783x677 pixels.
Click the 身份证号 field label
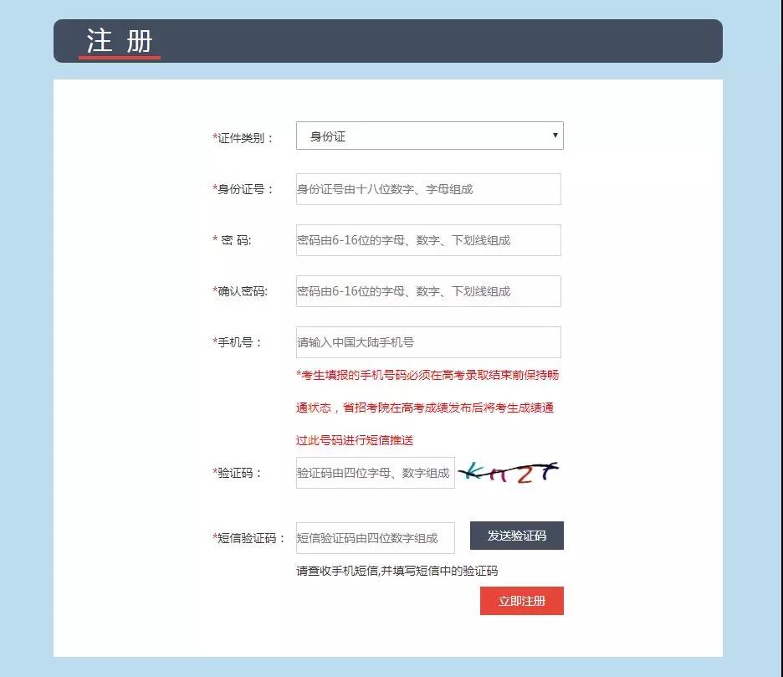coord(243,189)
